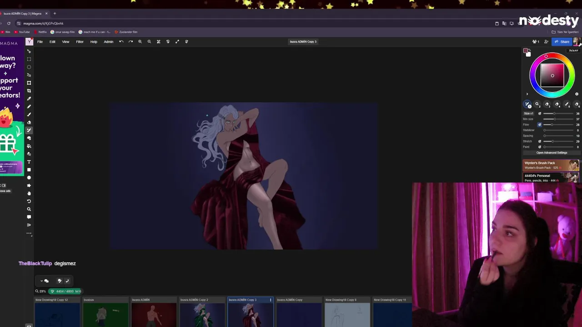The image size is (582, 327).
Task: Click the 29% zoom level indicator
Action: [x=41, y=291]
